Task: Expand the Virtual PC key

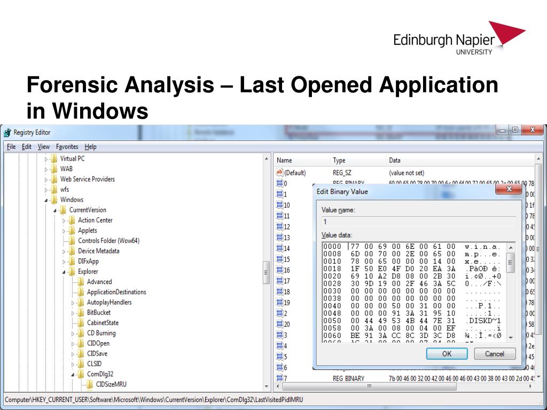Action: point(46,159)
